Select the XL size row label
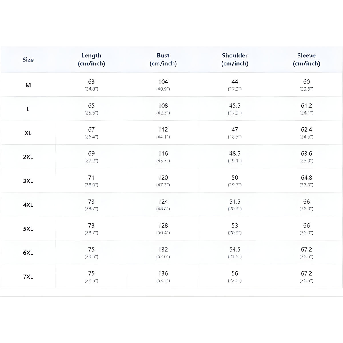 point(28,133)
